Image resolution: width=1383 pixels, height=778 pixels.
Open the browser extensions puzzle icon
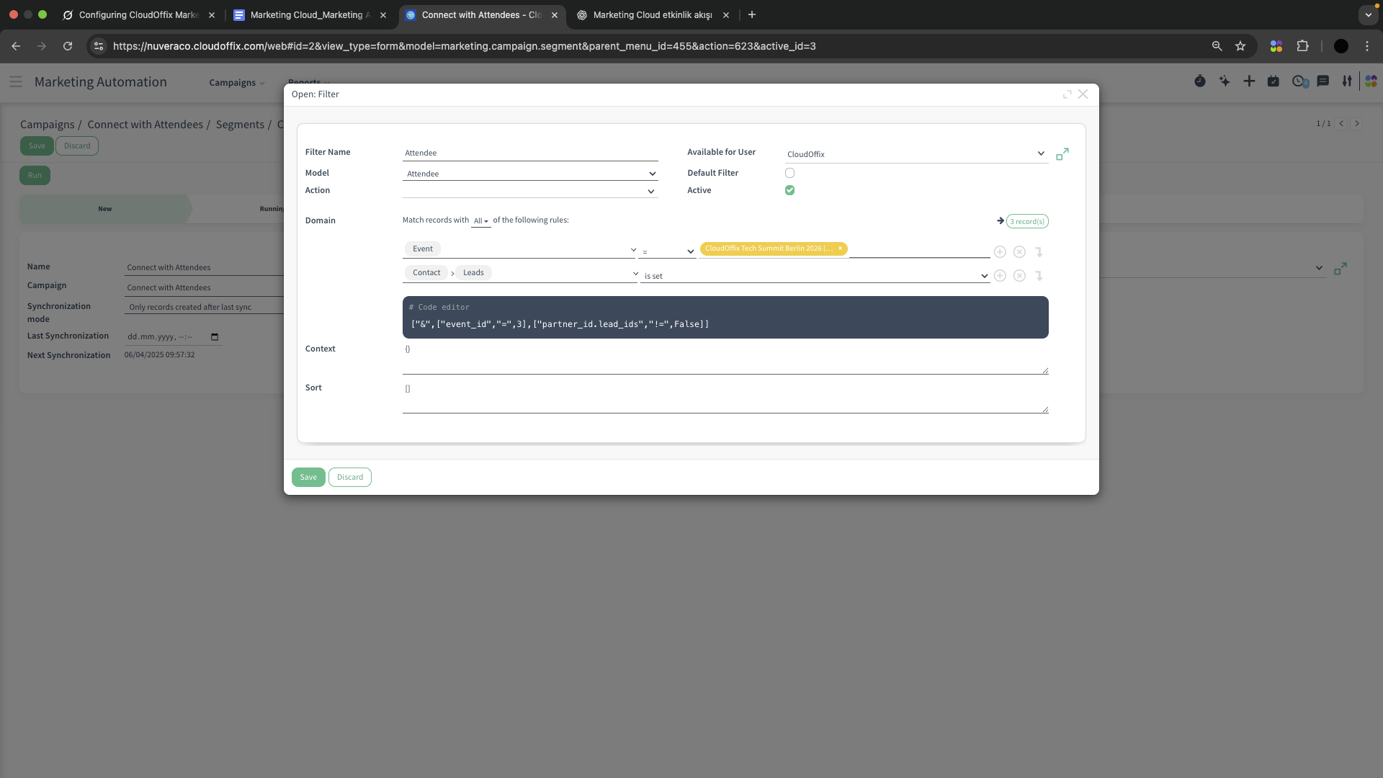[x=1302, y=46]
